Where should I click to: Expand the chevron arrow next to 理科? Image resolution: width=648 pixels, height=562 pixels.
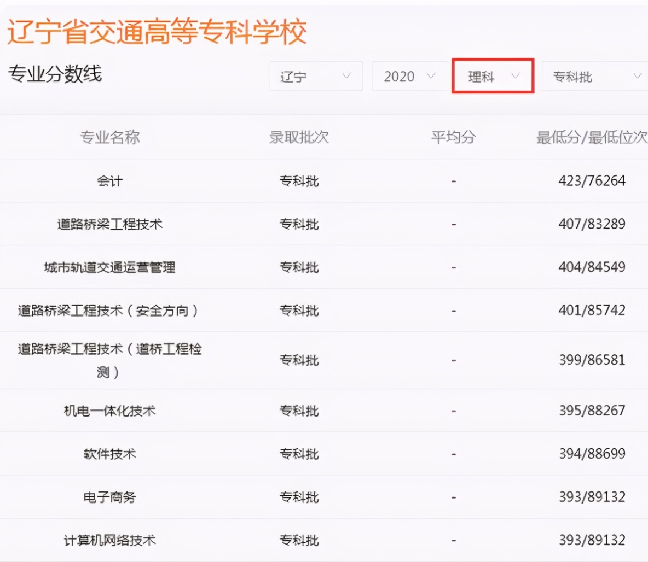(x=515, y=77)
